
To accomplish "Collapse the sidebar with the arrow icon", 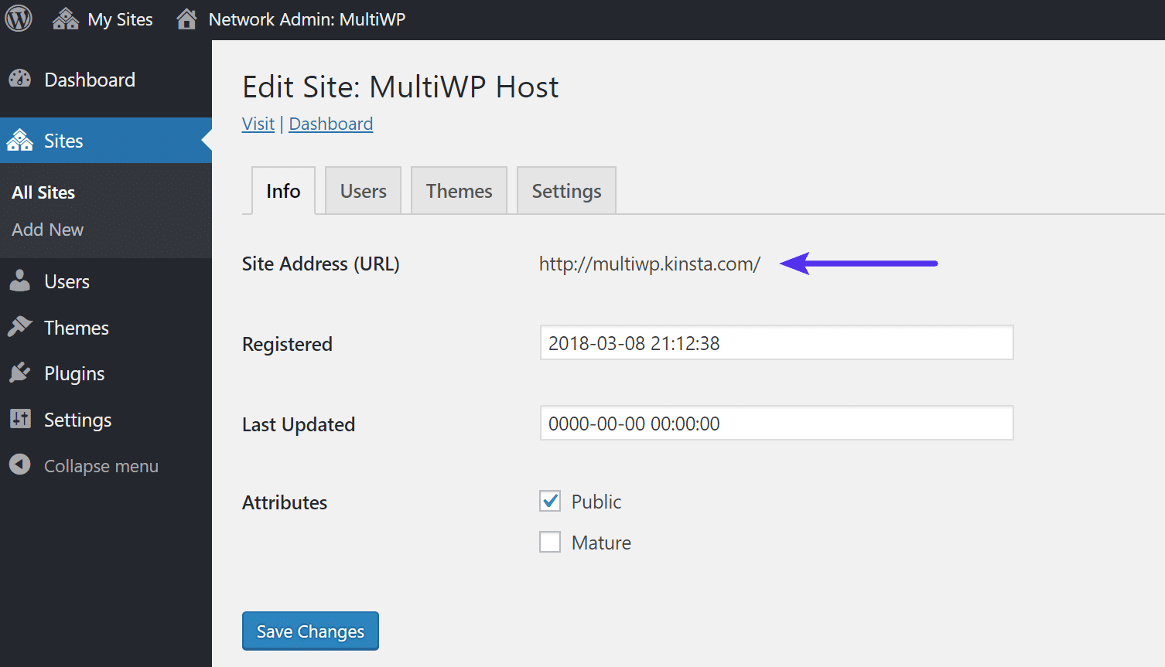I will [20, 465].
